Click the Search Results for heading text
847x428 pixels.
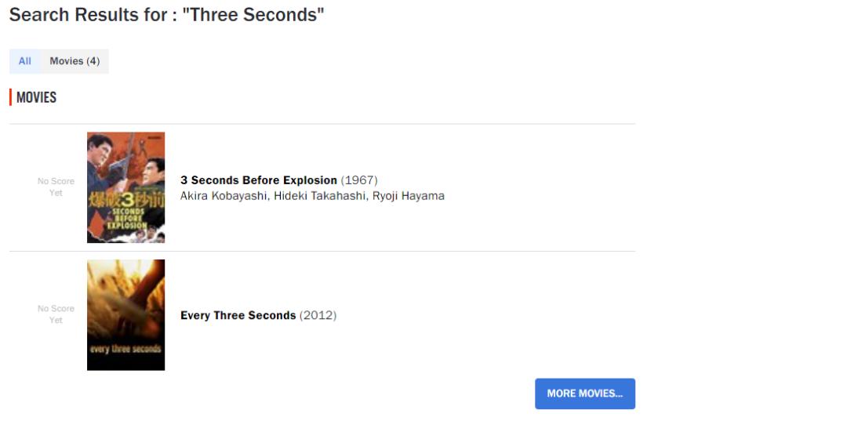[x=93, y=15]
